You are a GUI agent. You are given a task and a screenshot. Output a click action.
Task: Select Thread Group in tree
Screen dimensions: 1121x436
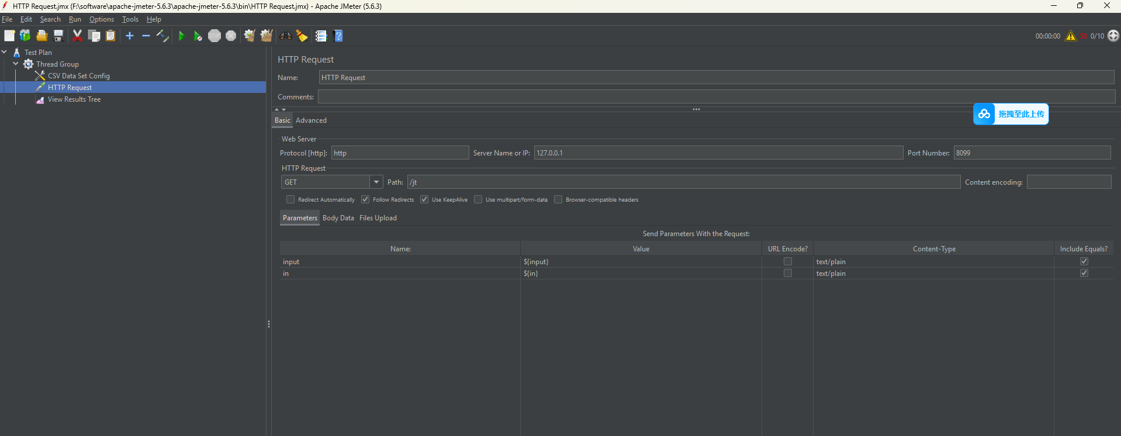click(x=57, y=64)
